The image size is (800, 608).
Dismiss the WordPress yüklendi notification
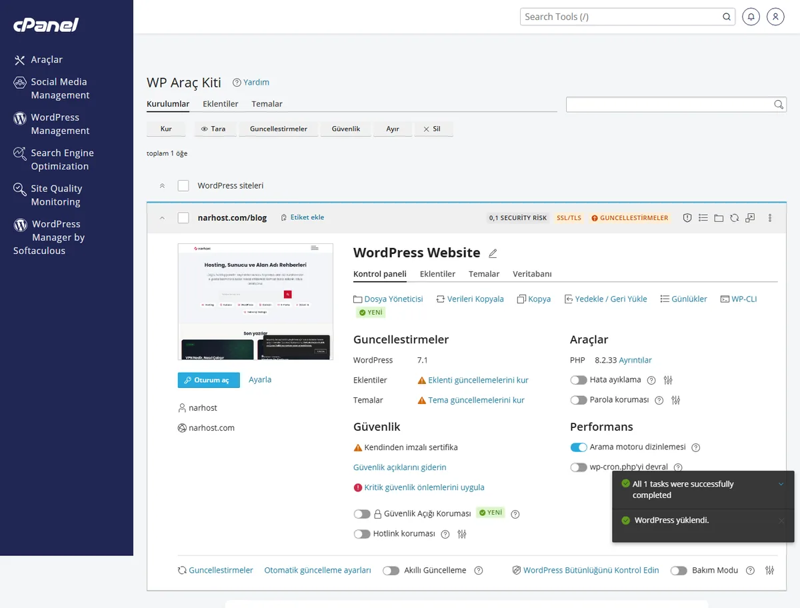[781, 521]
